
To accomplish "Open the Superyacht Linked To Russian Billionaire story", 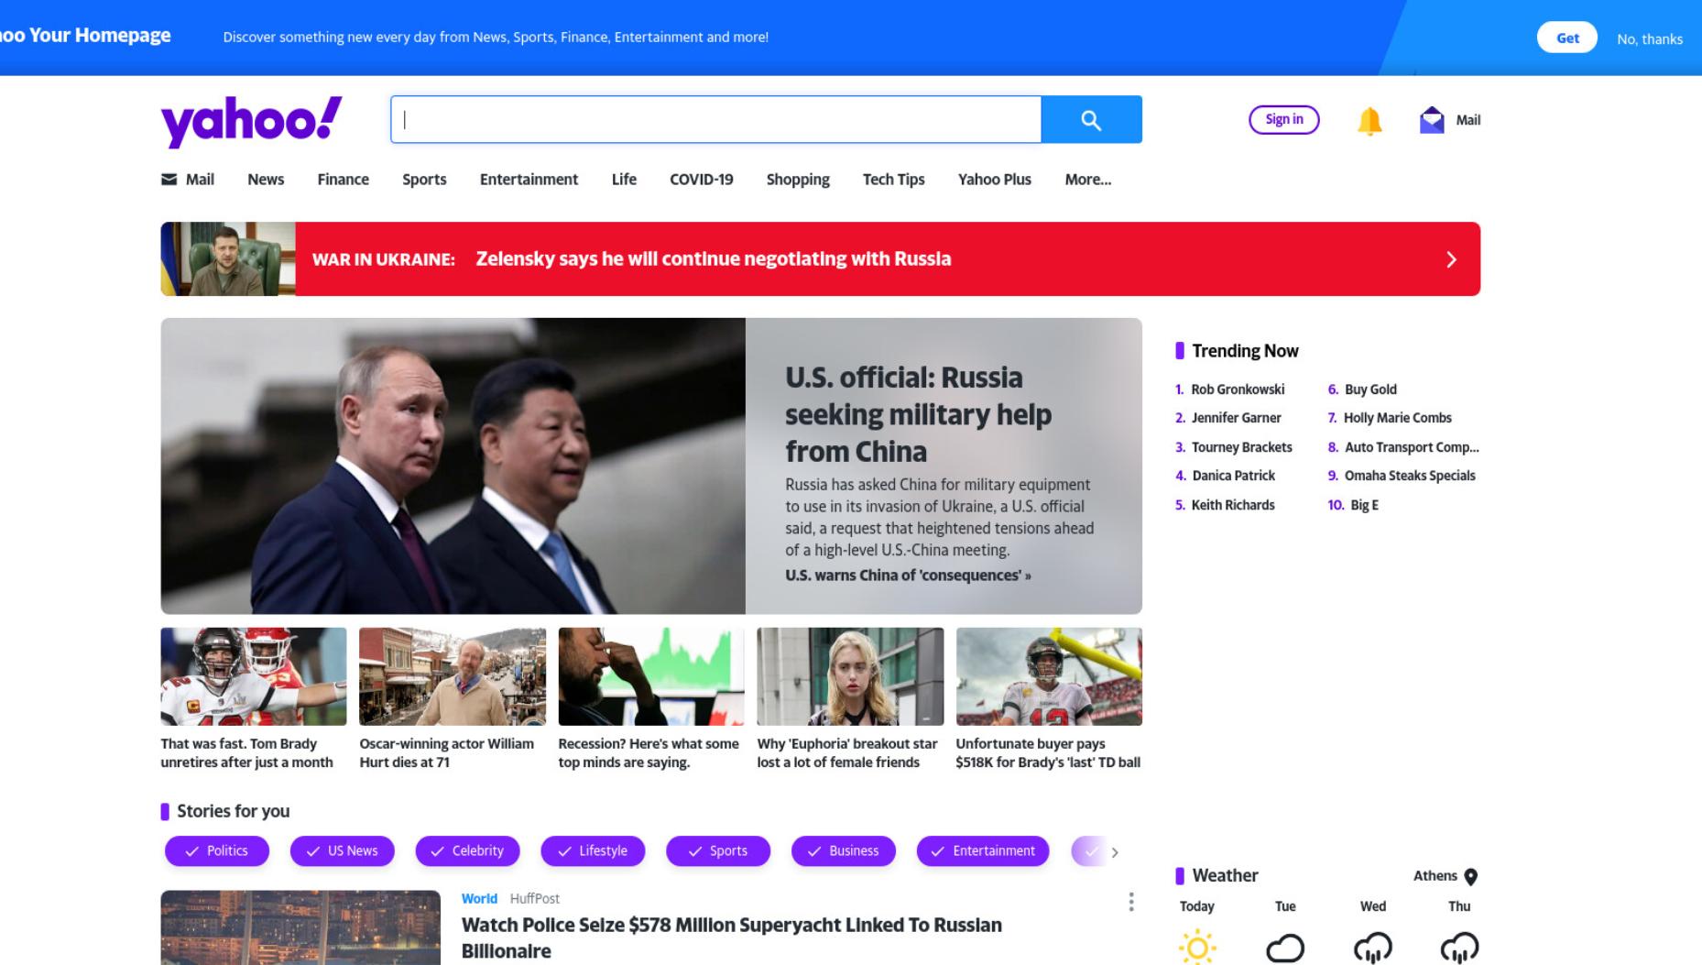I will point(731,938).
